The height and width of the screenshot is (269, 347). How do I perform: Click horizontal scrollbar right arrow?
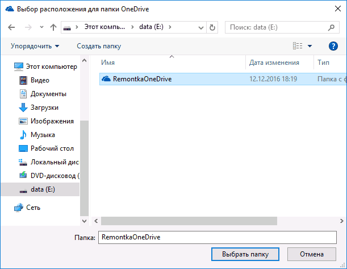coord(342,221)
